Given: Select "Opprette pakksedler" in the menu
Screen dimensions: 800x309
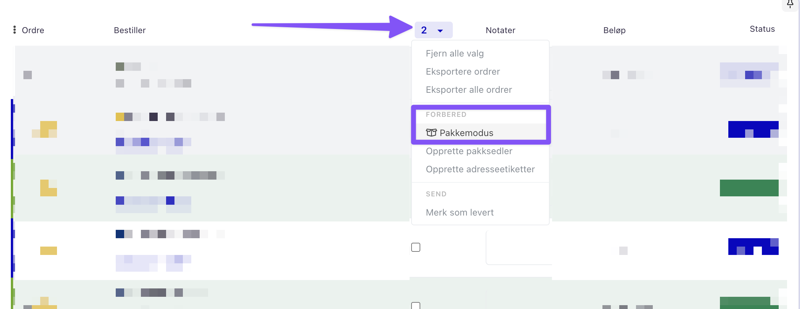Looking at the screenshot, I should pyautogui.click(x=469, y=151).
